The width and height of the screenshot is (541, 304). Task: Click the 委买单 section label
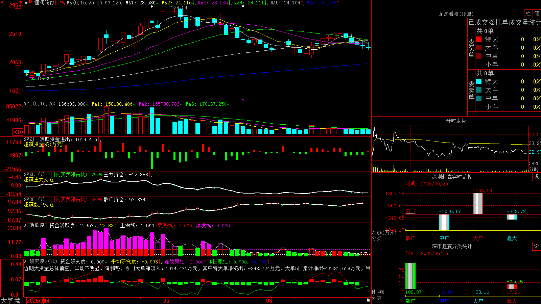click(x=471, y=48)
